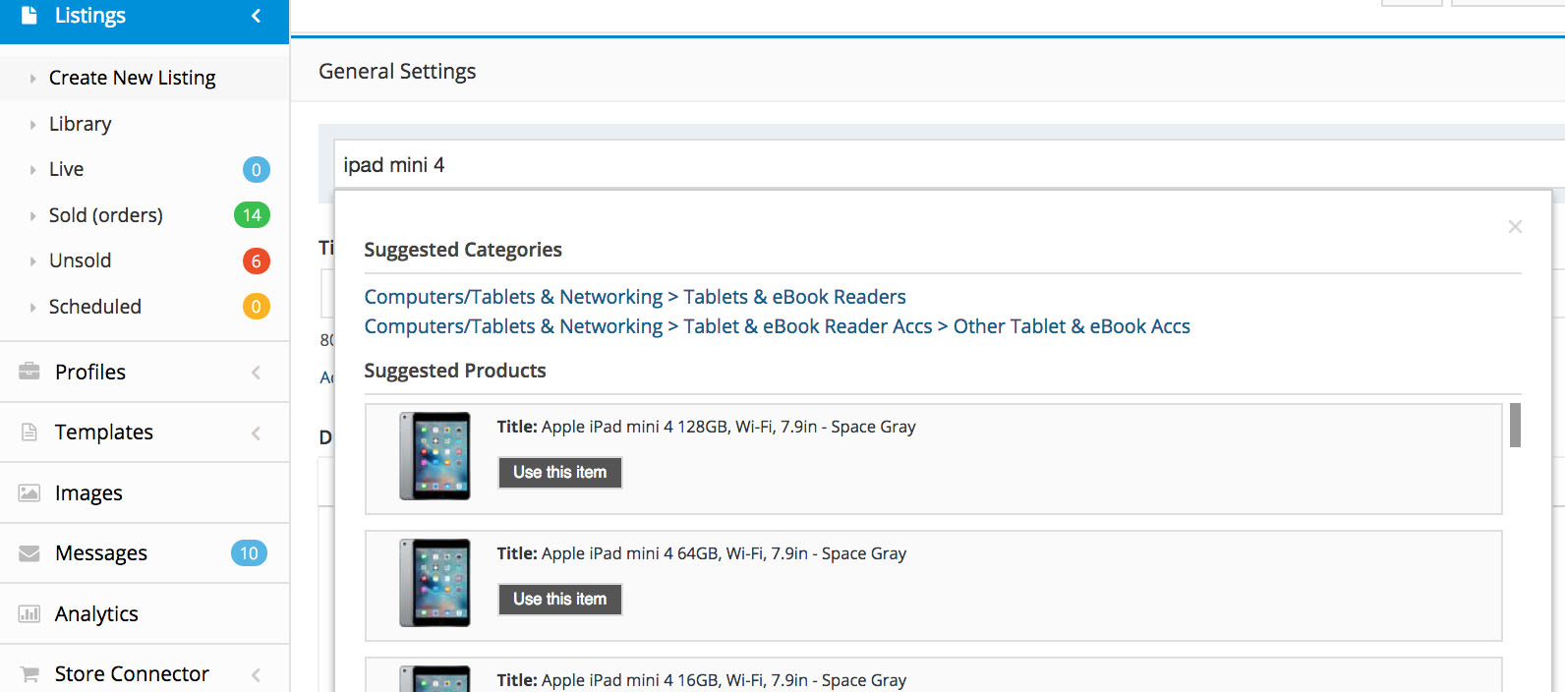
Task: Open Create New Listing
Action: 132,78
